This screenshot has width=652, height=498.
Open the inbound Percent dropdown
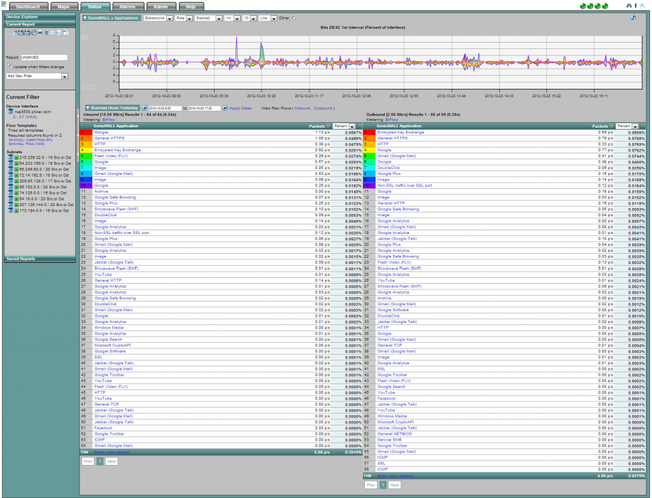click(344, 126)
